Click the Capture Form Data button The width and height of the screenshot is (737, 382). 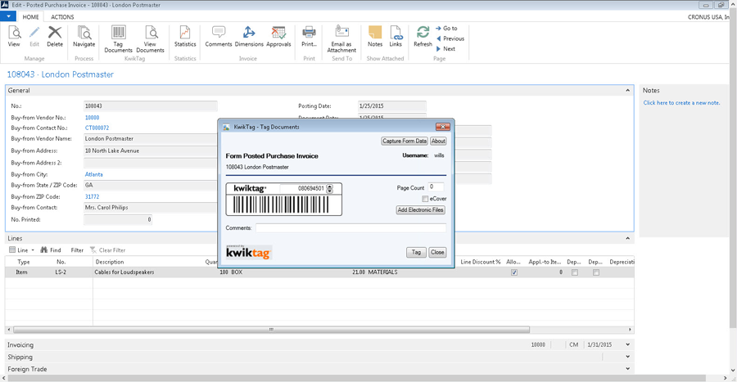tap(405, 141)
